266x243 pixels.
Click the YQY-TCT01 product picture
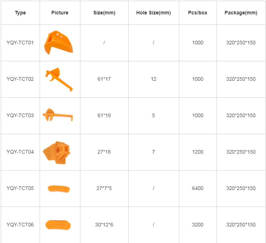(58, 43)
